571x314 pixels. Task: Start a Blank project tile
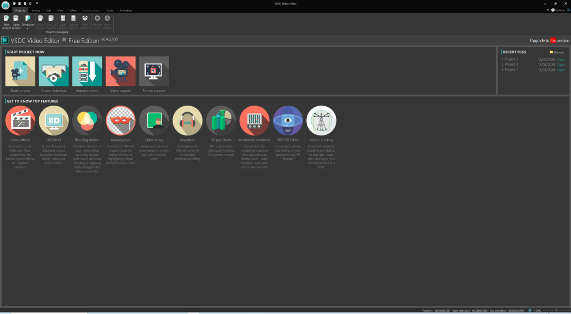20,71
